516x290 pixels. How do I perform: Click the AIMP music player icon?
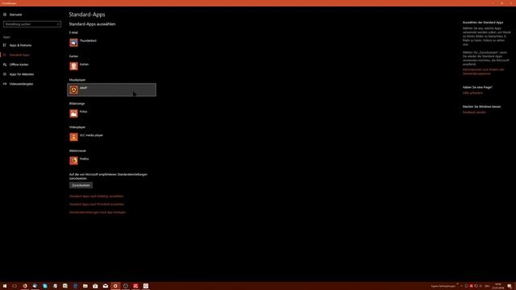tap(73, 89)
